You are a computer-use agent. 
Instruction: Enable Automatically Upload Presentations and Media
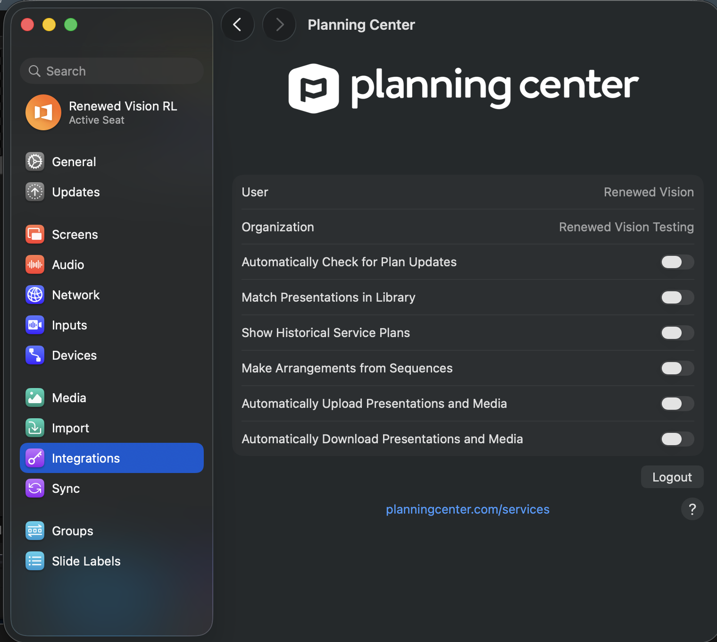(x=677, y=404)
